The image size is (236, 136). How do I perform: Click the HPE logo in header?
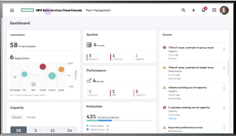pos(27,10)
